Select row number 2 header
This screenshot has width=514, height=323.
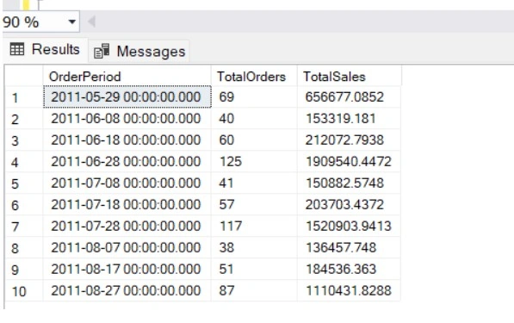[x=24, y=119]
